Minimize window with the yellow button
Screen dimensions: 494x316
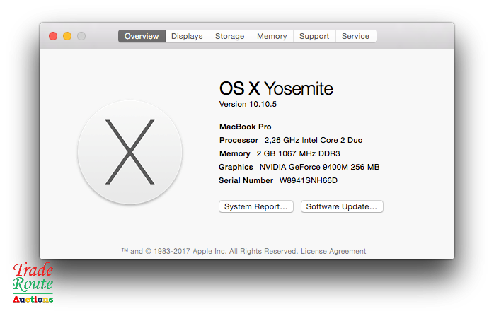(x=67, y=36)
